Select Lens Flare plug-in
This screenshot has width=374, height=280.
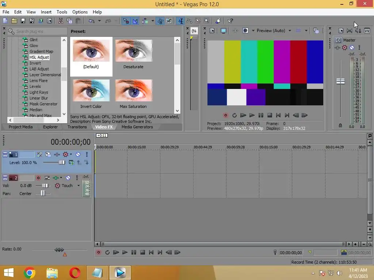38,81
